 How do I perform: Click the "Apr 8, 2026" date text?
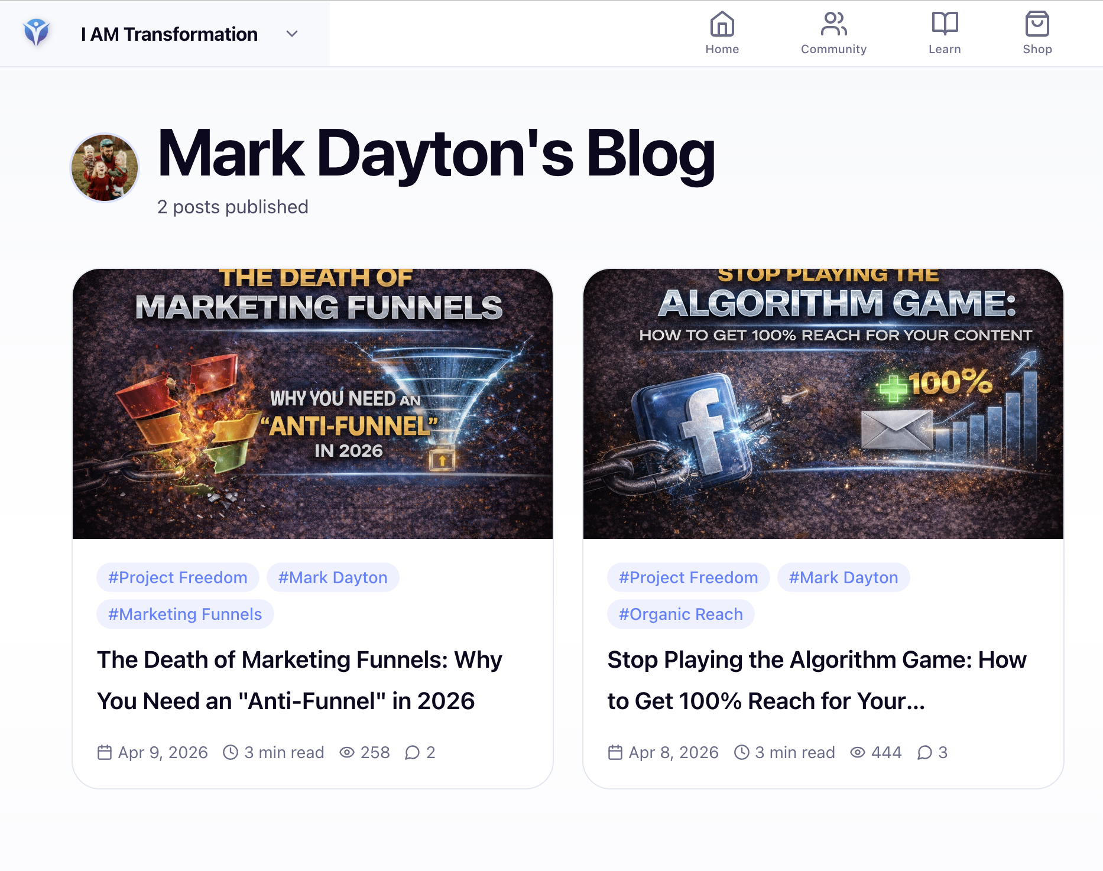point(674,752)
